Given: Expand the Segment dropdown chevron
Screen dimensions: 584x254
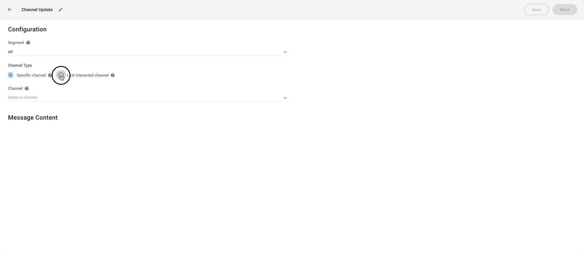Looking at the screenshot, I should (285, 52).
